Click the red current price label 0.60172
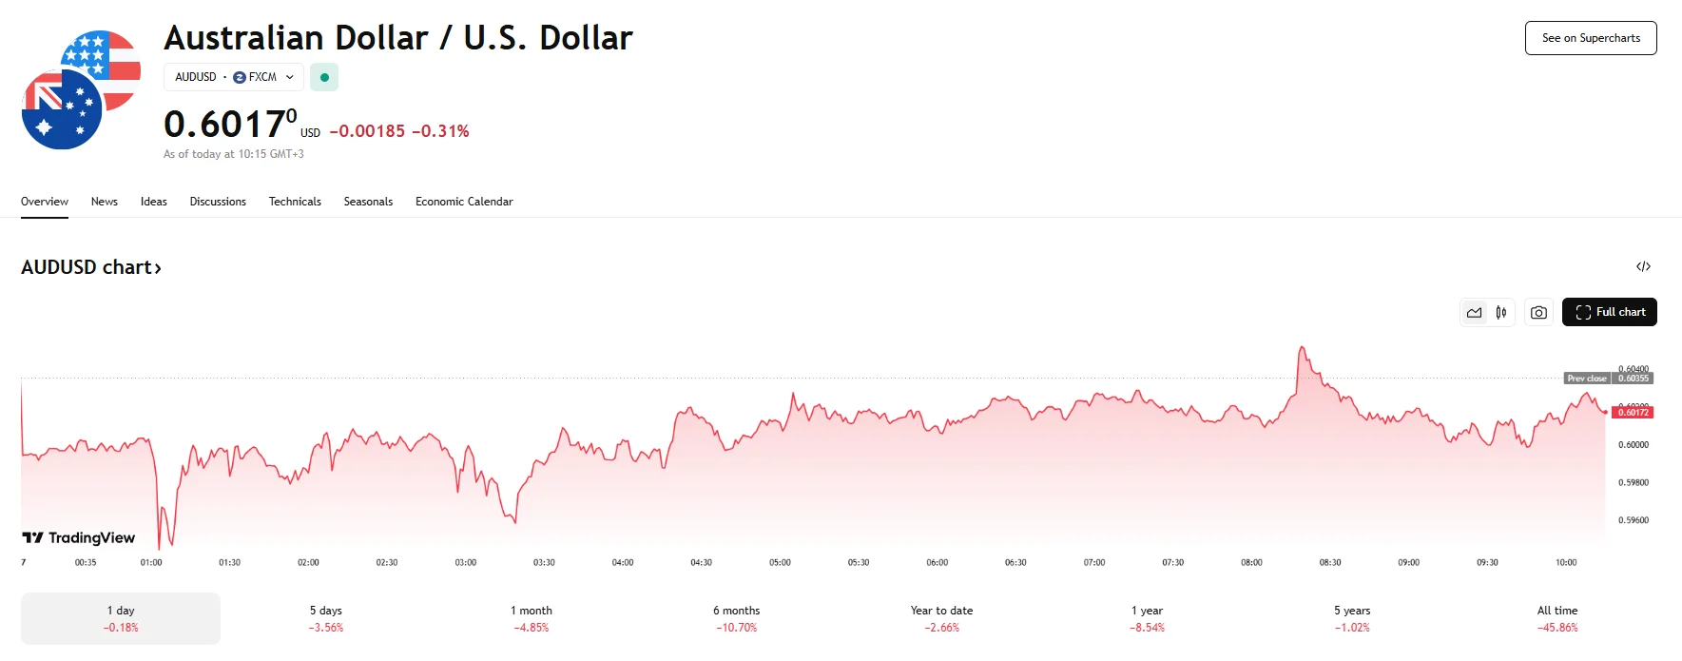Image resolution: width=1682 pixels, height=661 pixels. point(1633,412)
